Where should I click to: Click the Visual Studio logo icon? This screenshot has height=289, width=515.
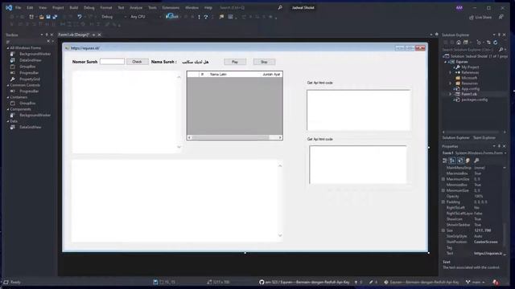[9, 7]
